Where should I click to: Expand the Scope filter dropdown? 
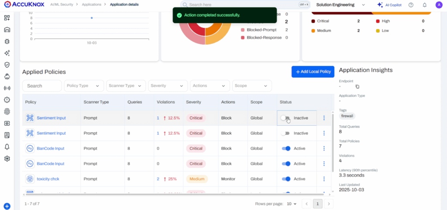tap(252, 86)
